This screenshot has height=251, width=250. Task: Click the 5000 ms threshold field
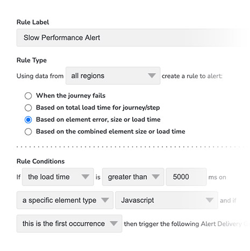pyautogui.click(x=186, y=177)
